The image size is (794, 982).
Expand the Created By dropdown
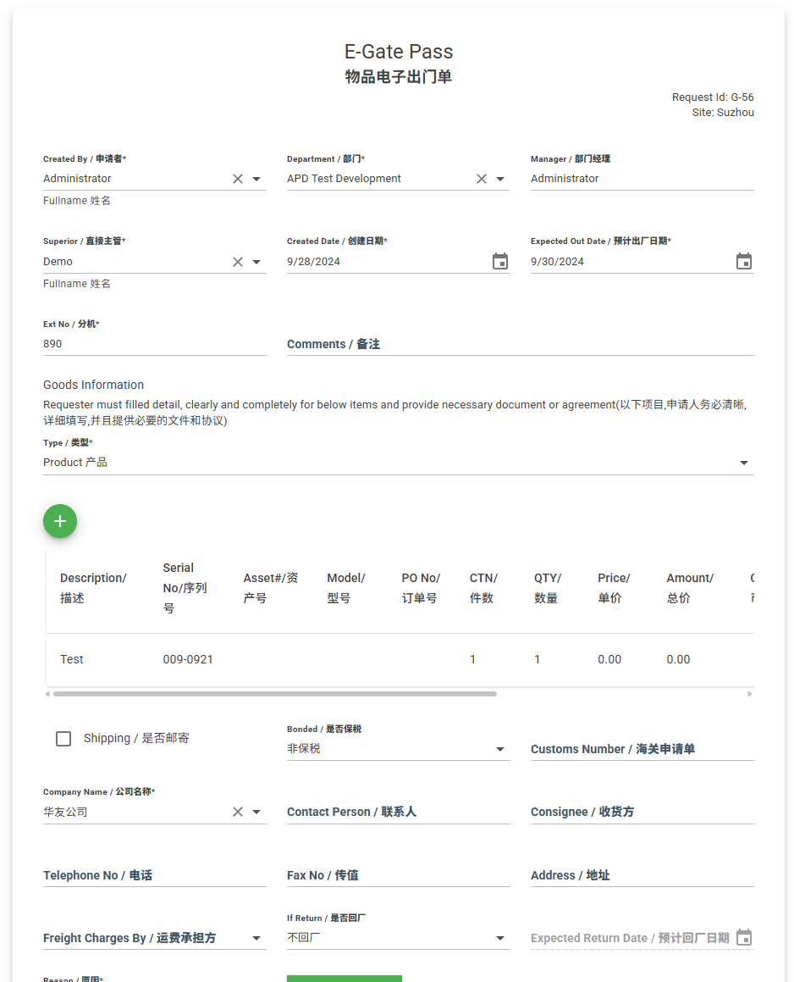coord(256,179)
